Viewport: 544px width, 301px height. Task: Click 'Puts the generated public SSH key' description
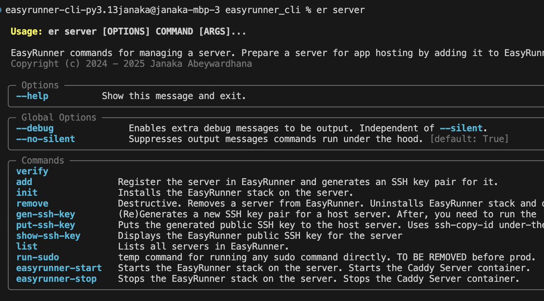206,225
